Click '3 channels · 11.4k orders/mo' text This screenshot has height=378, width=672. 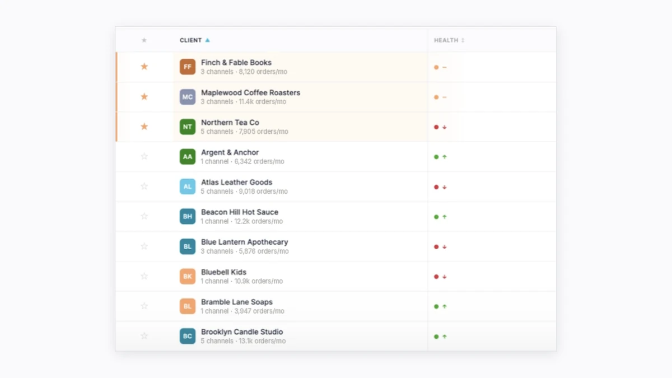(244, 102)
